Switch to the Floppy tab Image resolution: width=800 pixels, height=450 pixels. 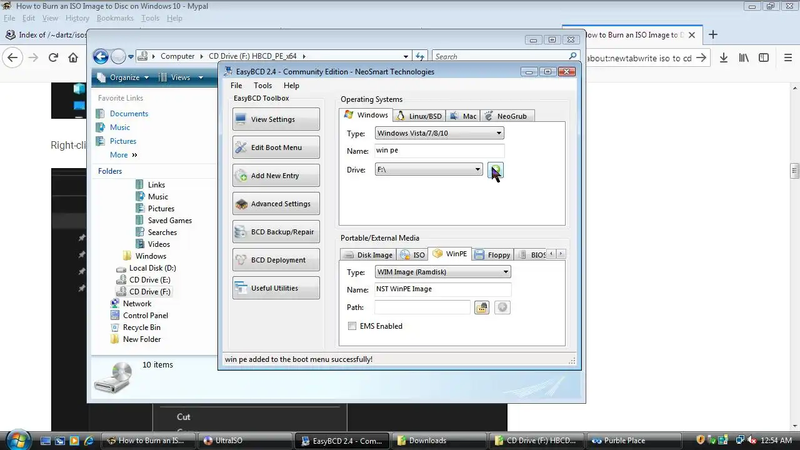(493, 255)
